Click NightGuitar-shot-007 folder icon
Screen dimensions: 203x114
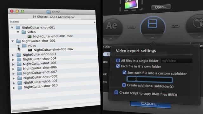19,73
